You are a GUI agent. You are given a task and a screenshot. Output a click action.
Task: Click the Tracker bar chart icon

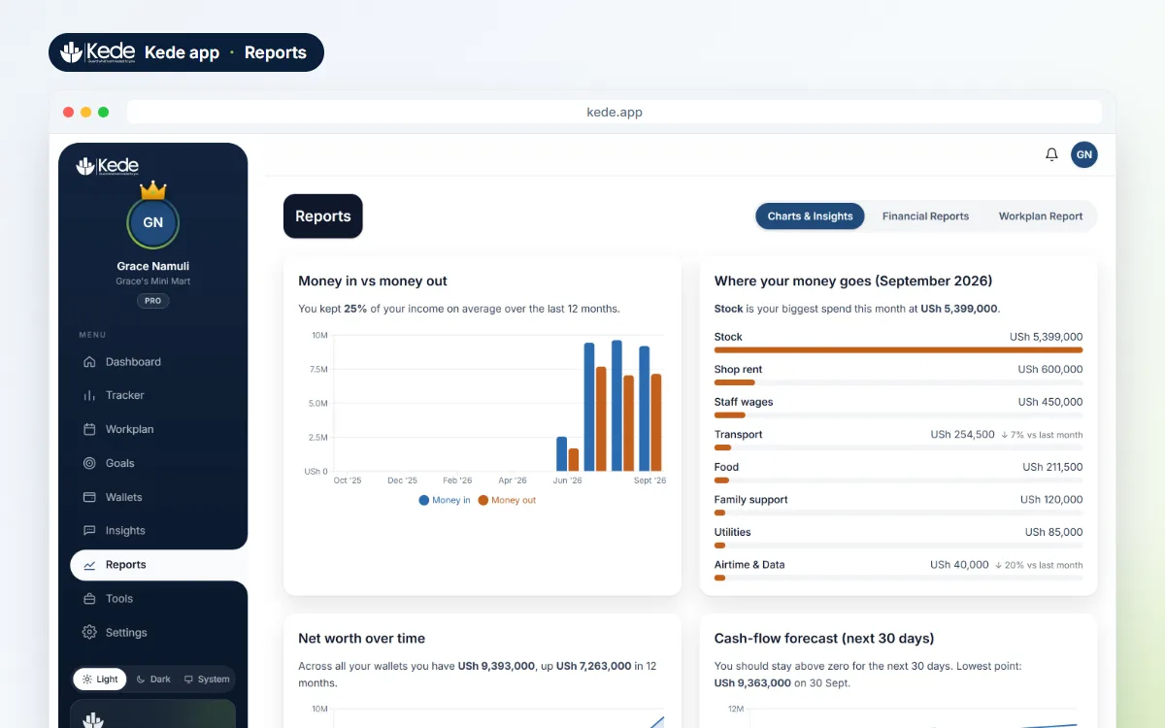pos(89,395)
